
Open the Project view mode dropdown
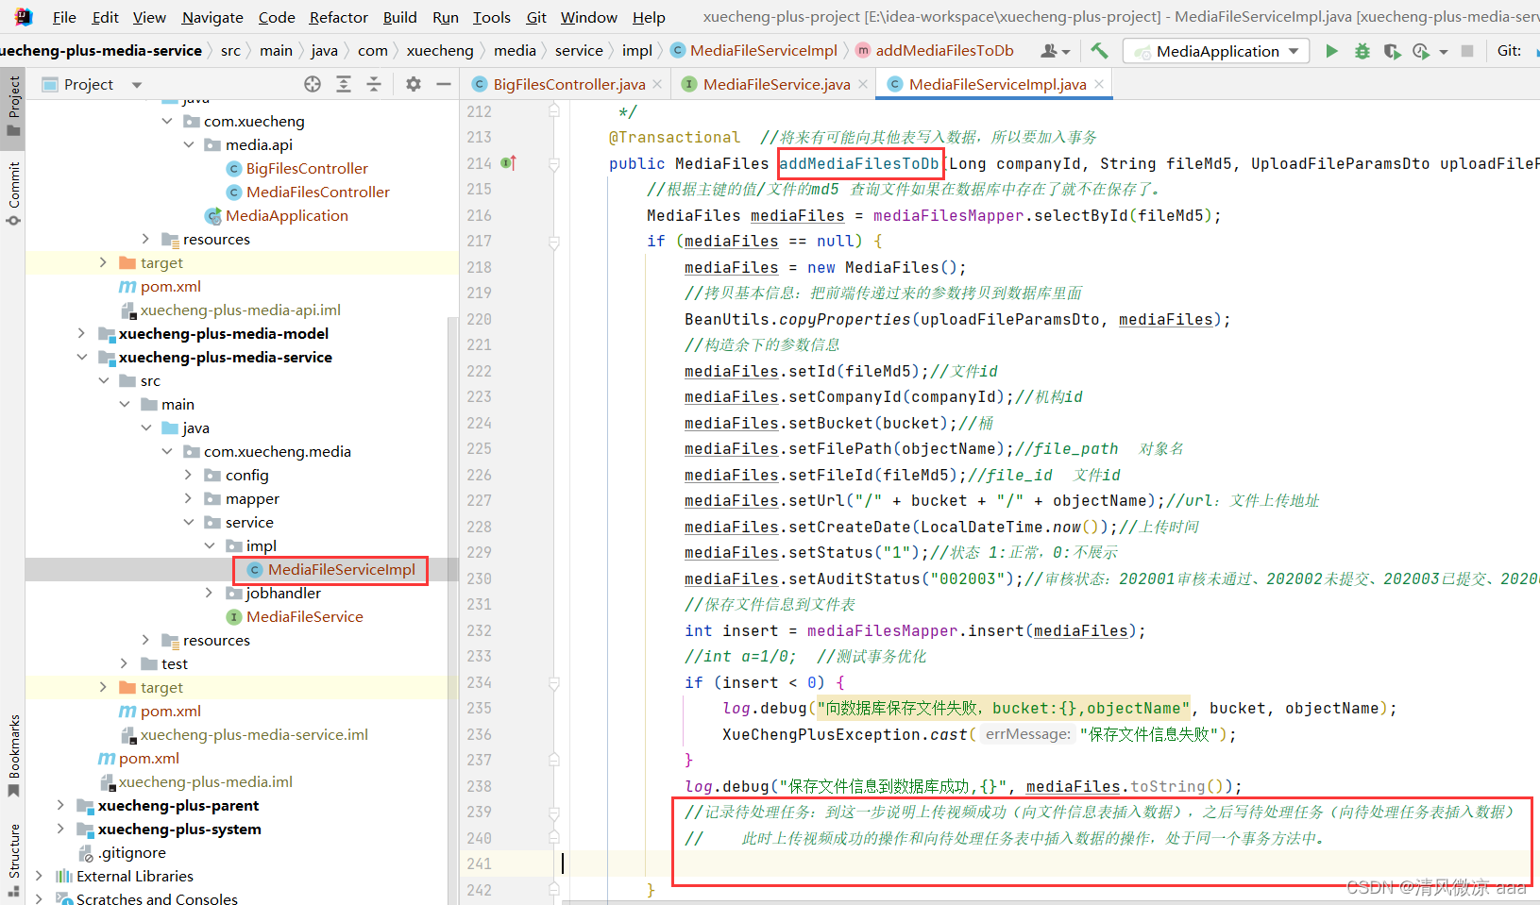[137, 84]
